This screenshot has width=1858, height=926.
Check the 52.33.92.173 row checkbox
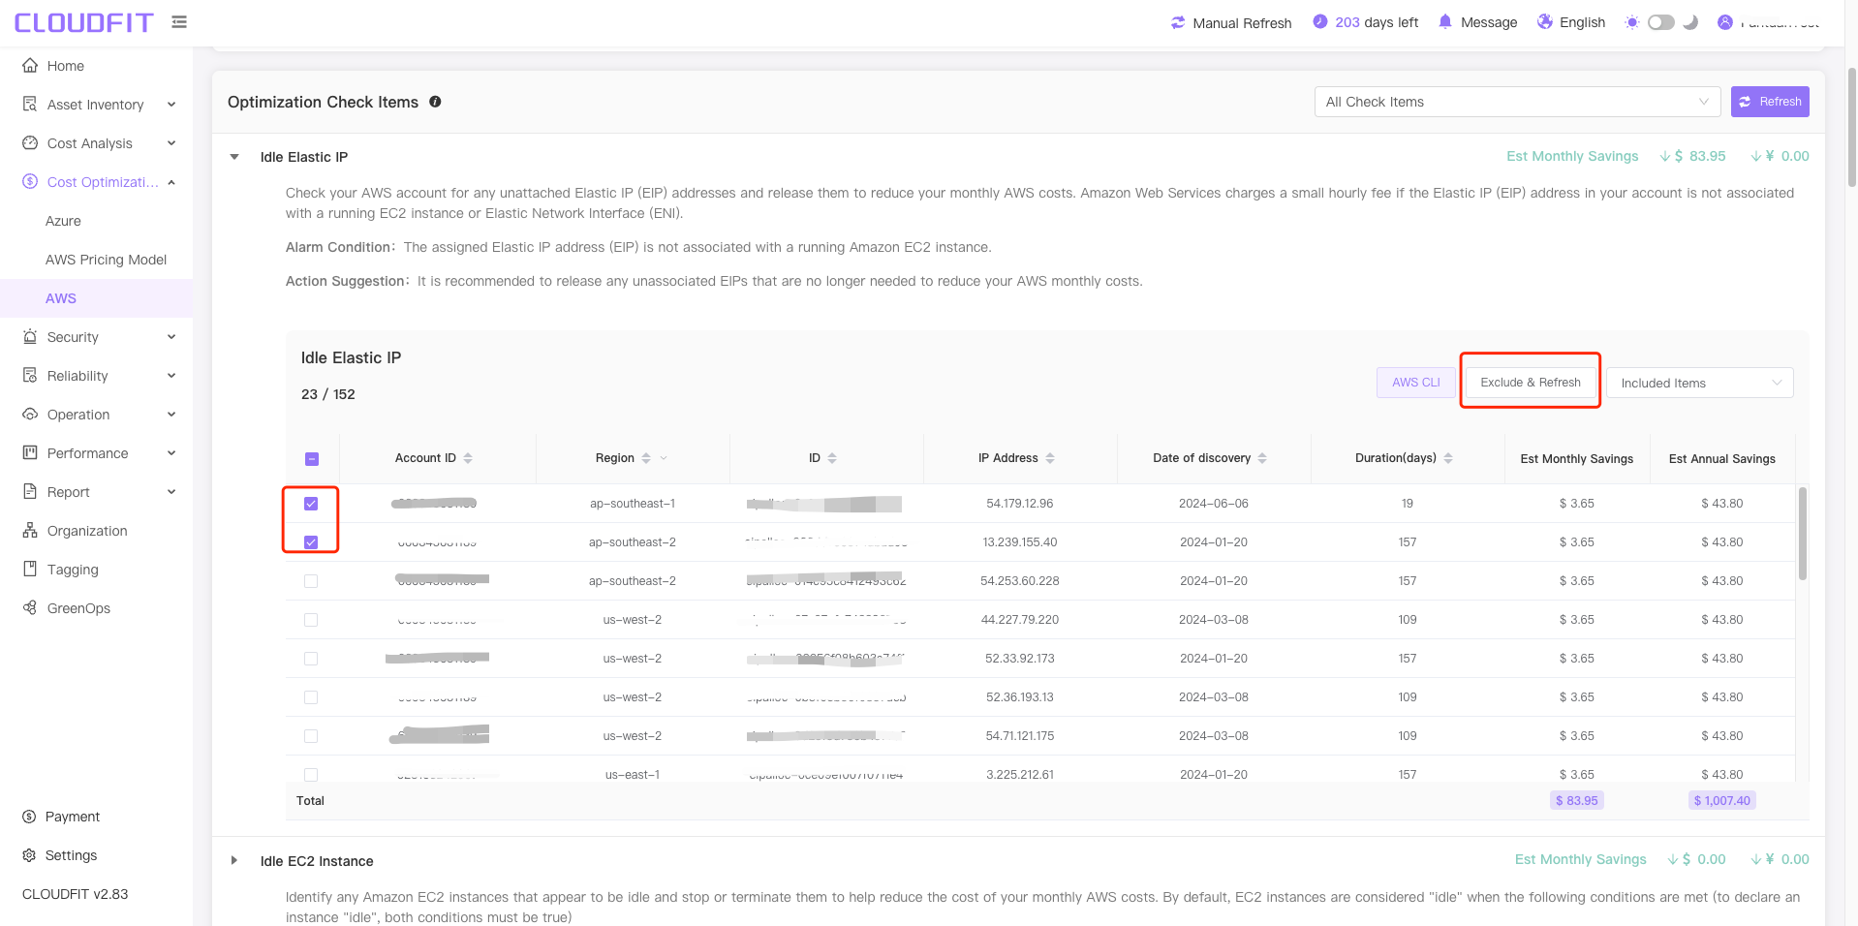coord(311,659)
